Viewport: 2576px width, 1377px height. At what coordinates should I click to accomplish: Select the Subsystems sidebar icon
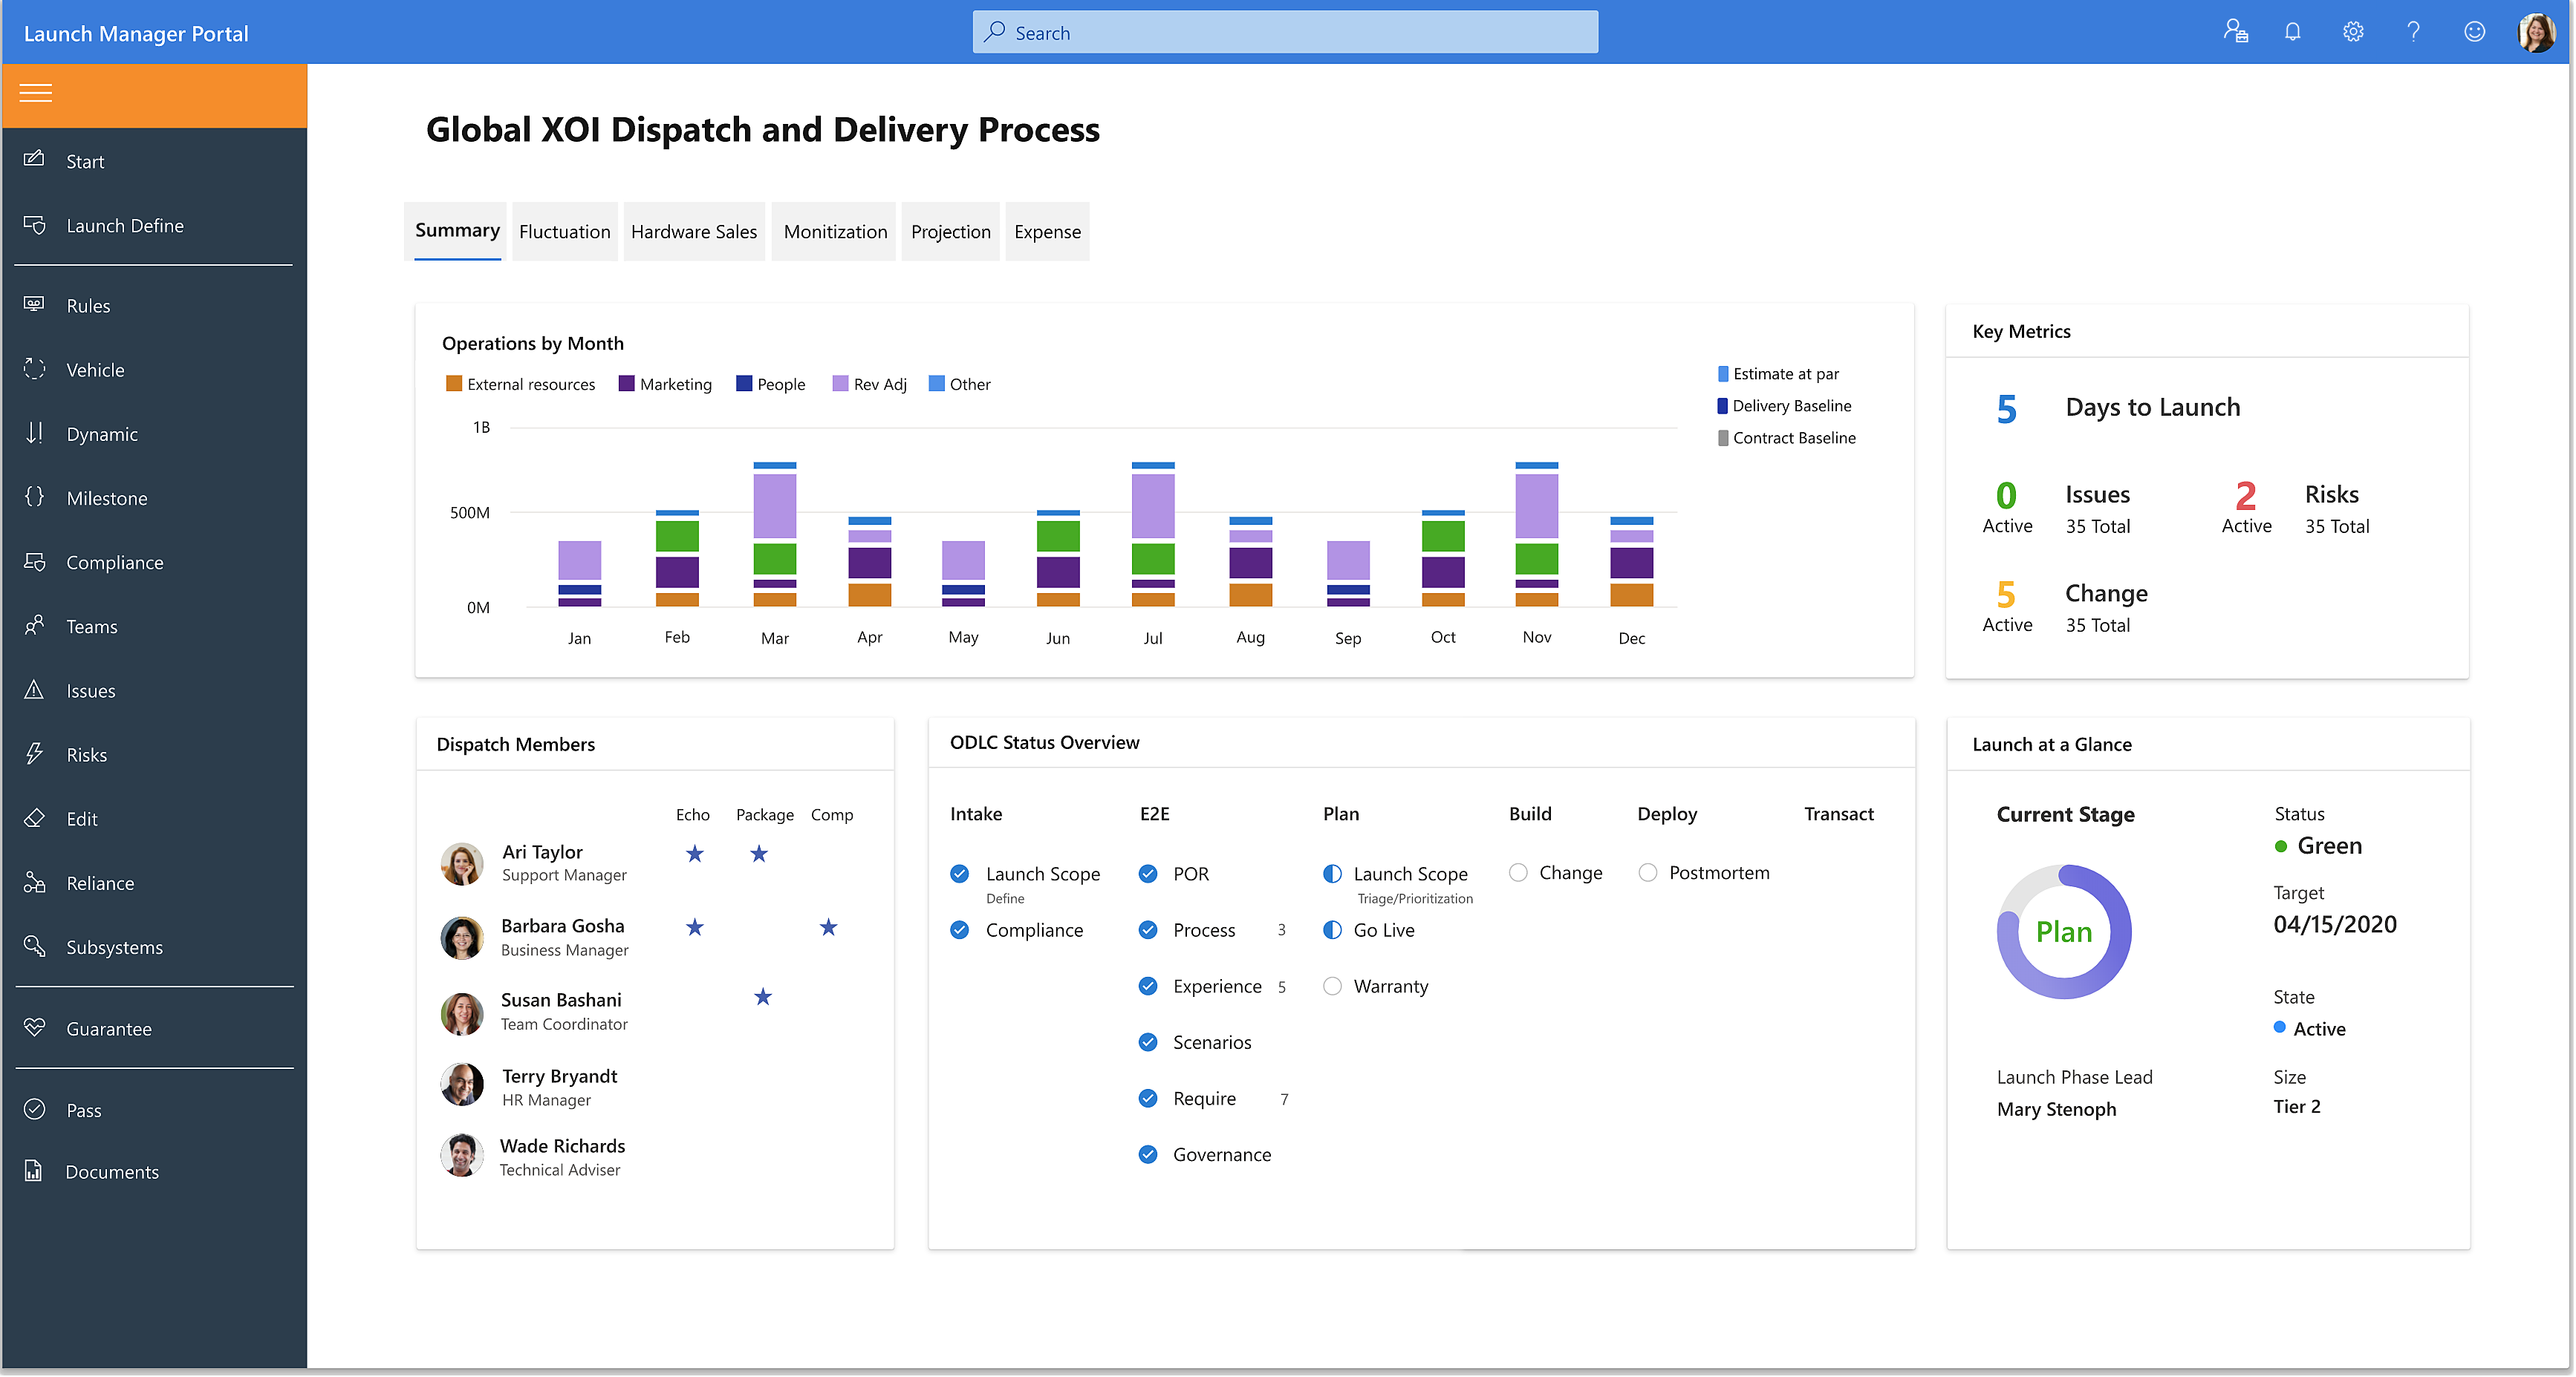pyautogui.click(x=34, y=946)
